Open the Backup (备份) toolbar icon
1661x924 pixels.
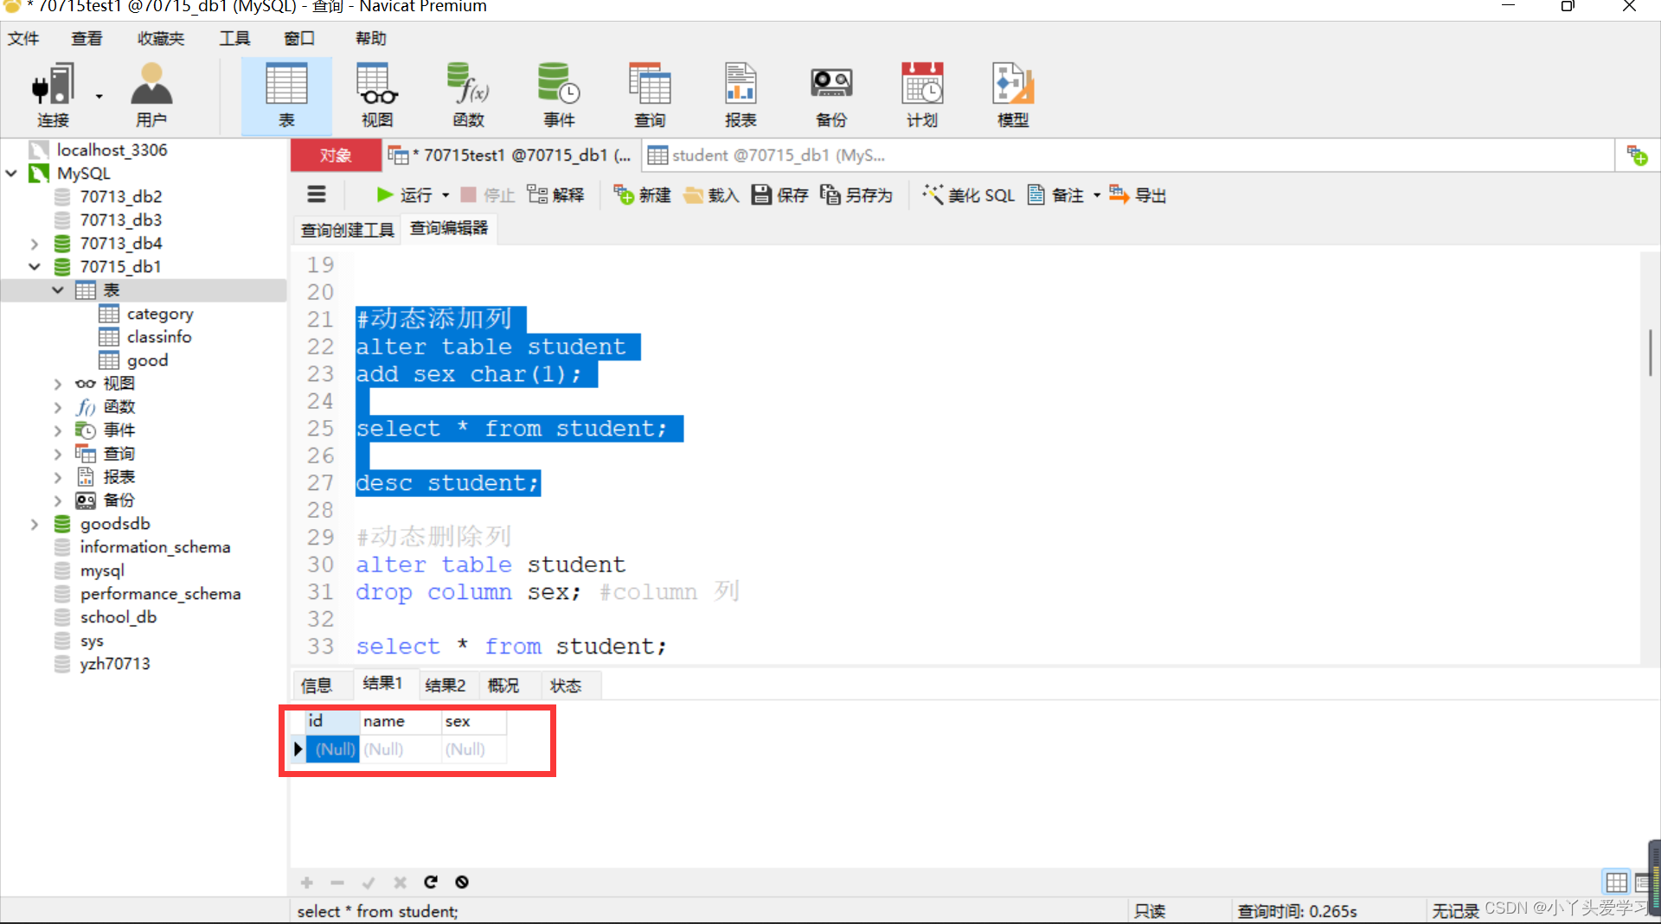[x=831, y=95]
